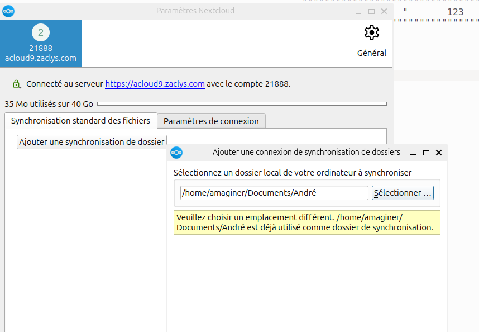Open the Général settings gear icon
The height and width of the screenshot is (332, 479).
371,33
